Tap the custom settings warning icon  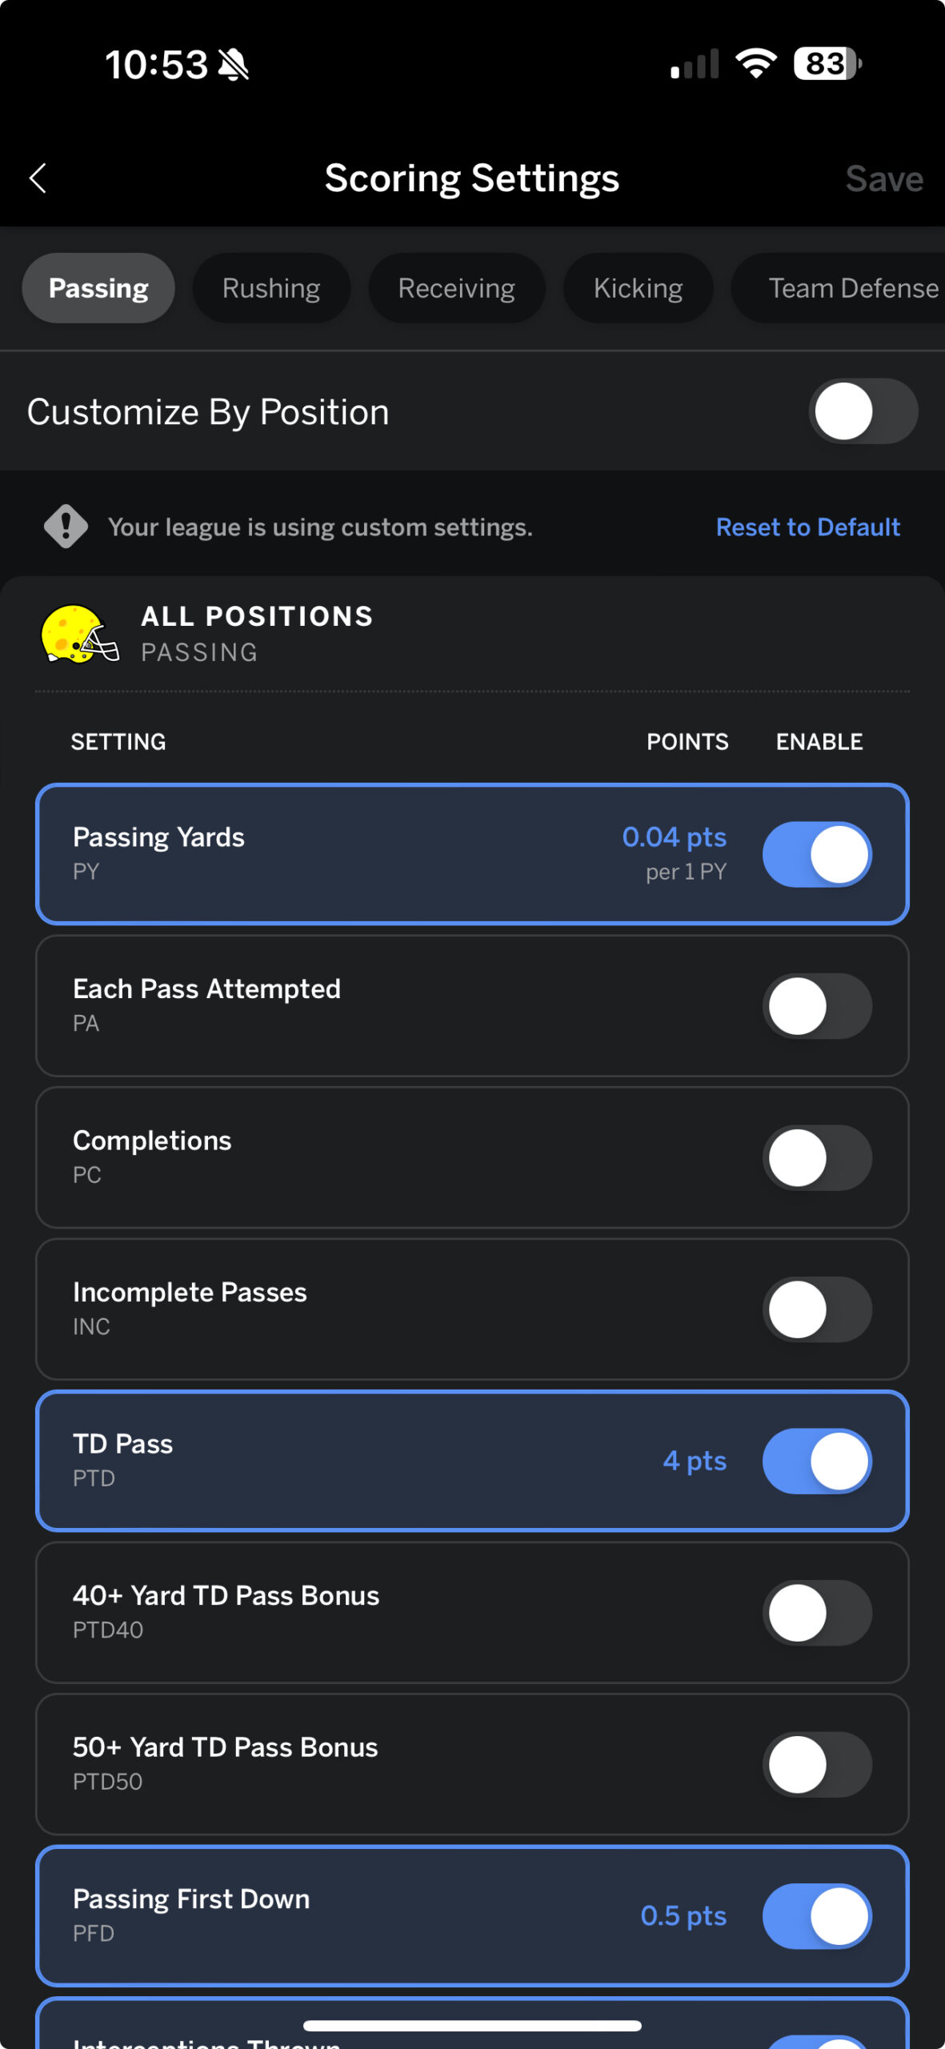pyautogui.click(x=66, y=527)
